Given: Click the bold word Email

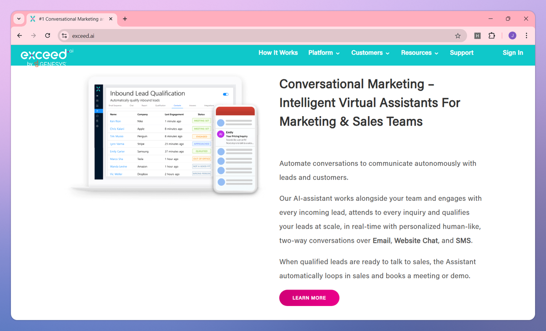Looking at the screenshot, I should (382, 240).
